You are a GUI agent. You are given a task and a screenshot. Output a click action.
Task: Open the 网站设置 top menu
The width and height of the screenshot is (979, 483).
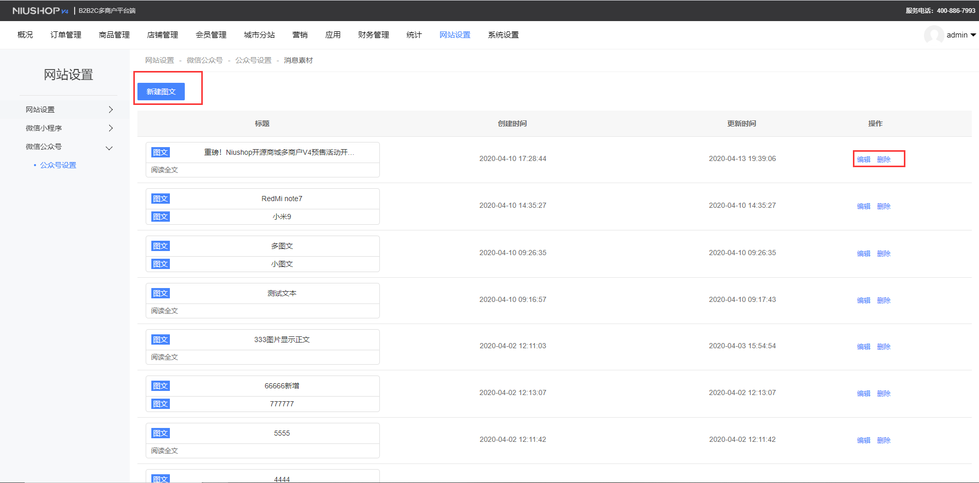(x=455, y=35)
